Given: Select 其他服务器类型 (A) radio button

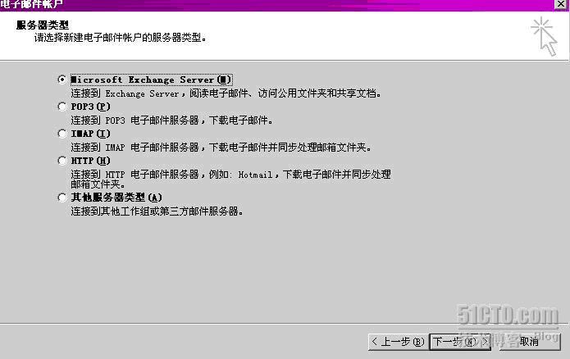Looking at the screenshot, I should 62,198.
